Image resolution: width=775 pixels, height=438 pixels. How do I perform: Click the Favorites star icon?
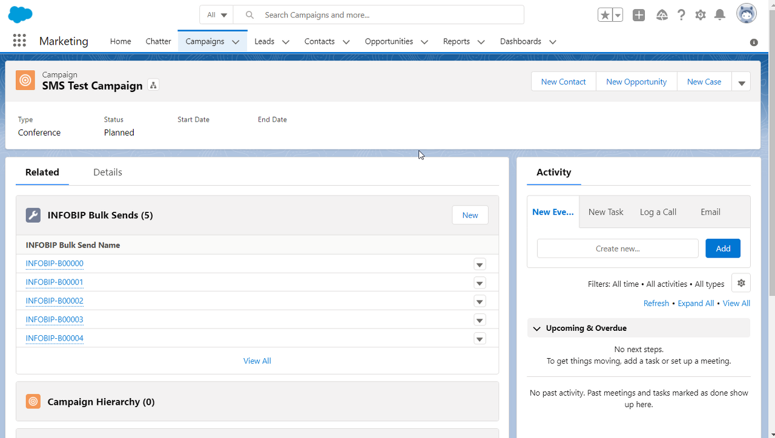tap(605, 15)
